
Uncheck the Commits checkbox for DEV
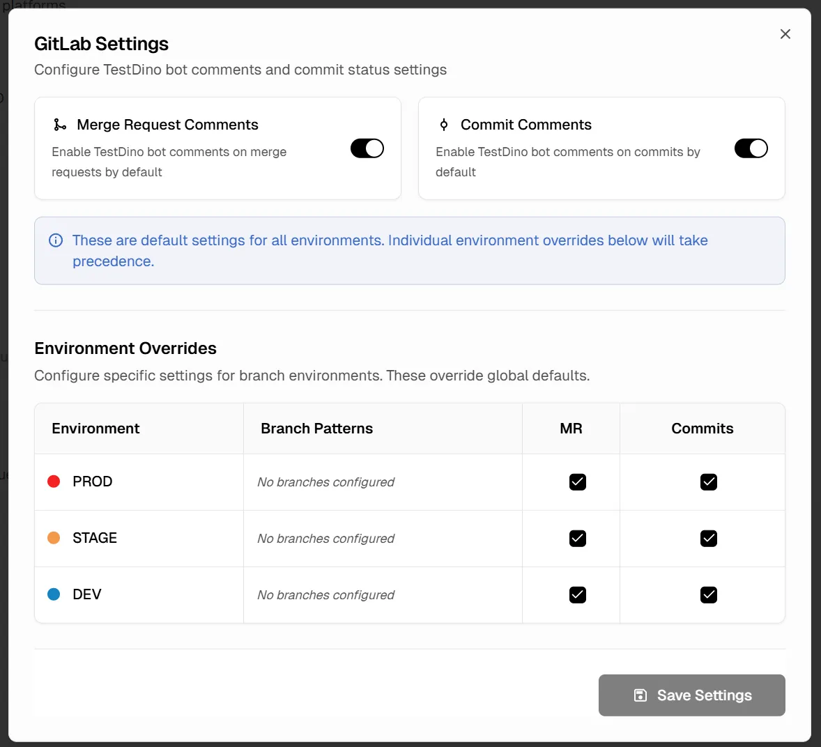click(x=709, y=594)
